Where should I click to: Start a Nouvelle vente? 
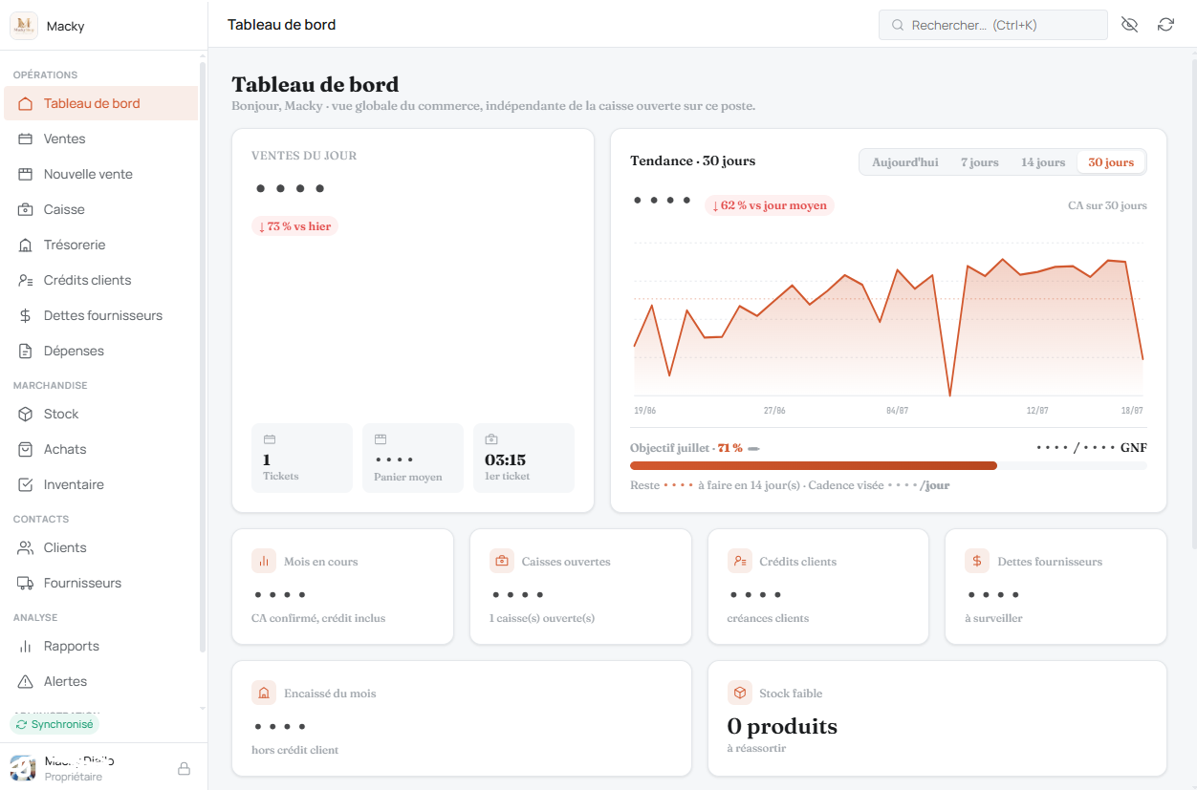100,174
